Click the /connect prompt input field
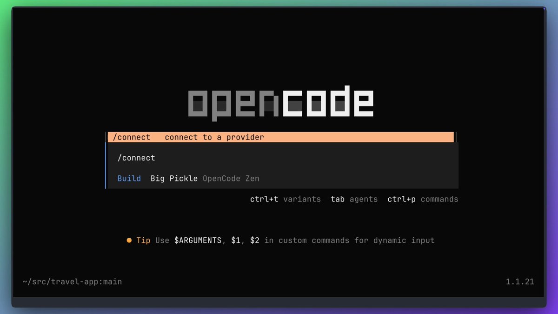 282,158
